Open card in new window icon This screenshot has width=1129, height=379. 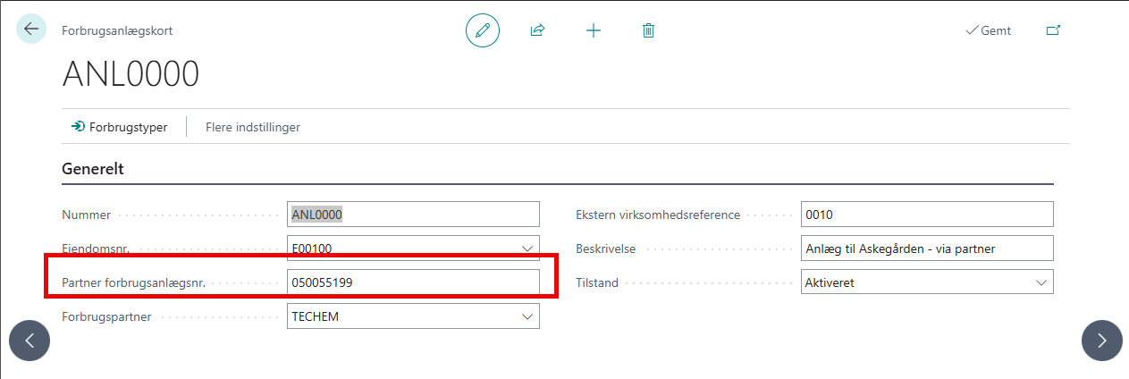(x=1053, y=30)
